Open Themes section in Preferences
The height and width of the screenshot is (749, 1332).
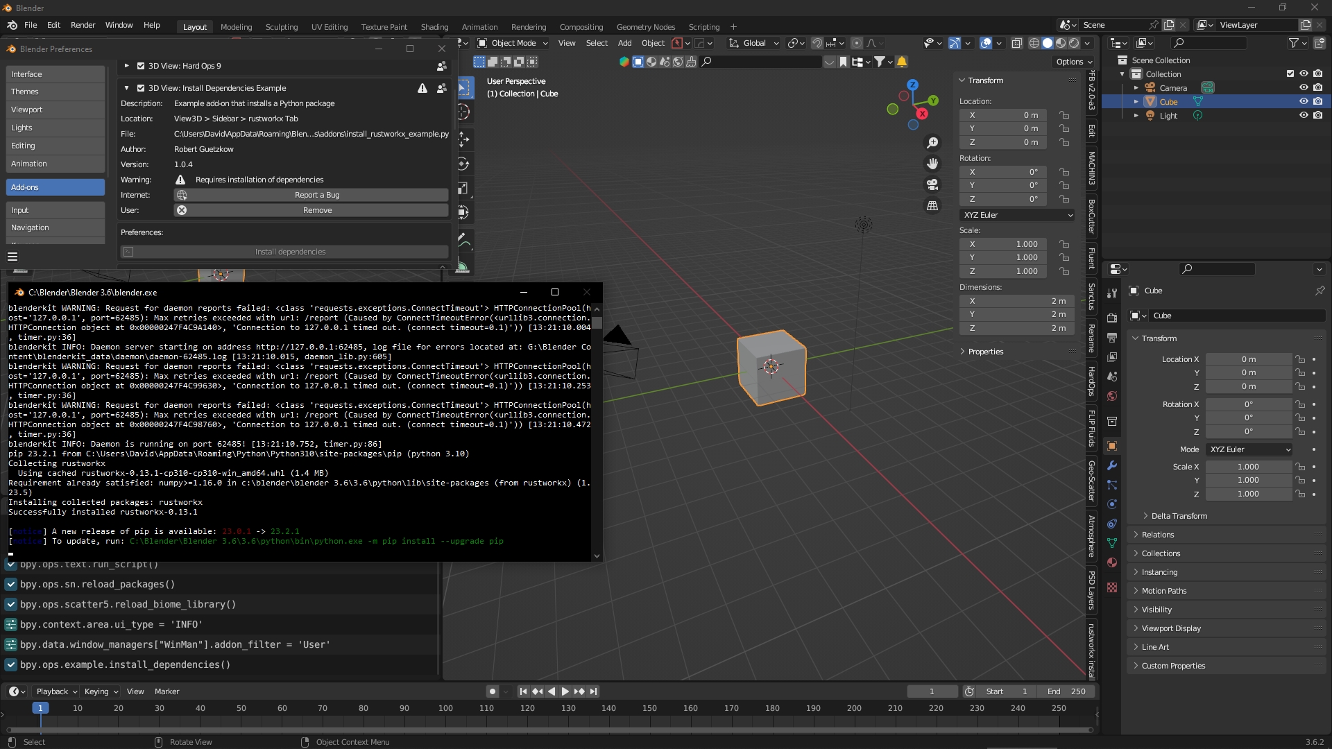(55, 92)
